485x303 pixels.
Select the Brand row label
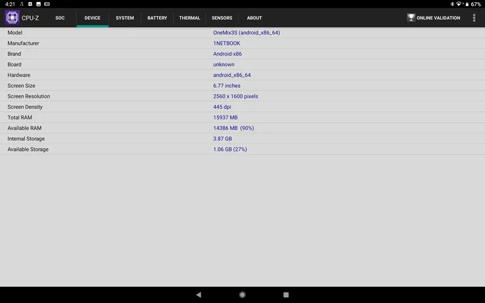[x=14, y=54]
